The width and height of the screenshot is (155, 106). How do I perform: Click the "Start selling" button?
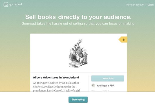click(x=78, y=100)
